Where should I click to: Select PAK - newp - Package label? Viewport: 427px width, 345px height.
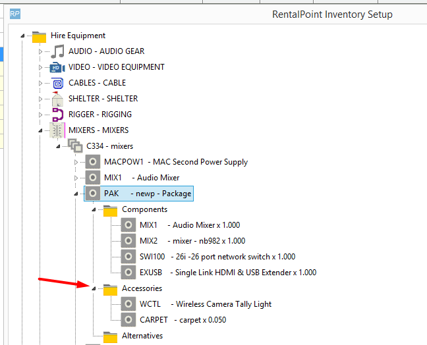148,194
